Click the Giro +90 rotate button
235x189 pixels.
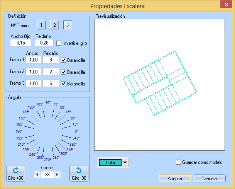click(15, 174)
